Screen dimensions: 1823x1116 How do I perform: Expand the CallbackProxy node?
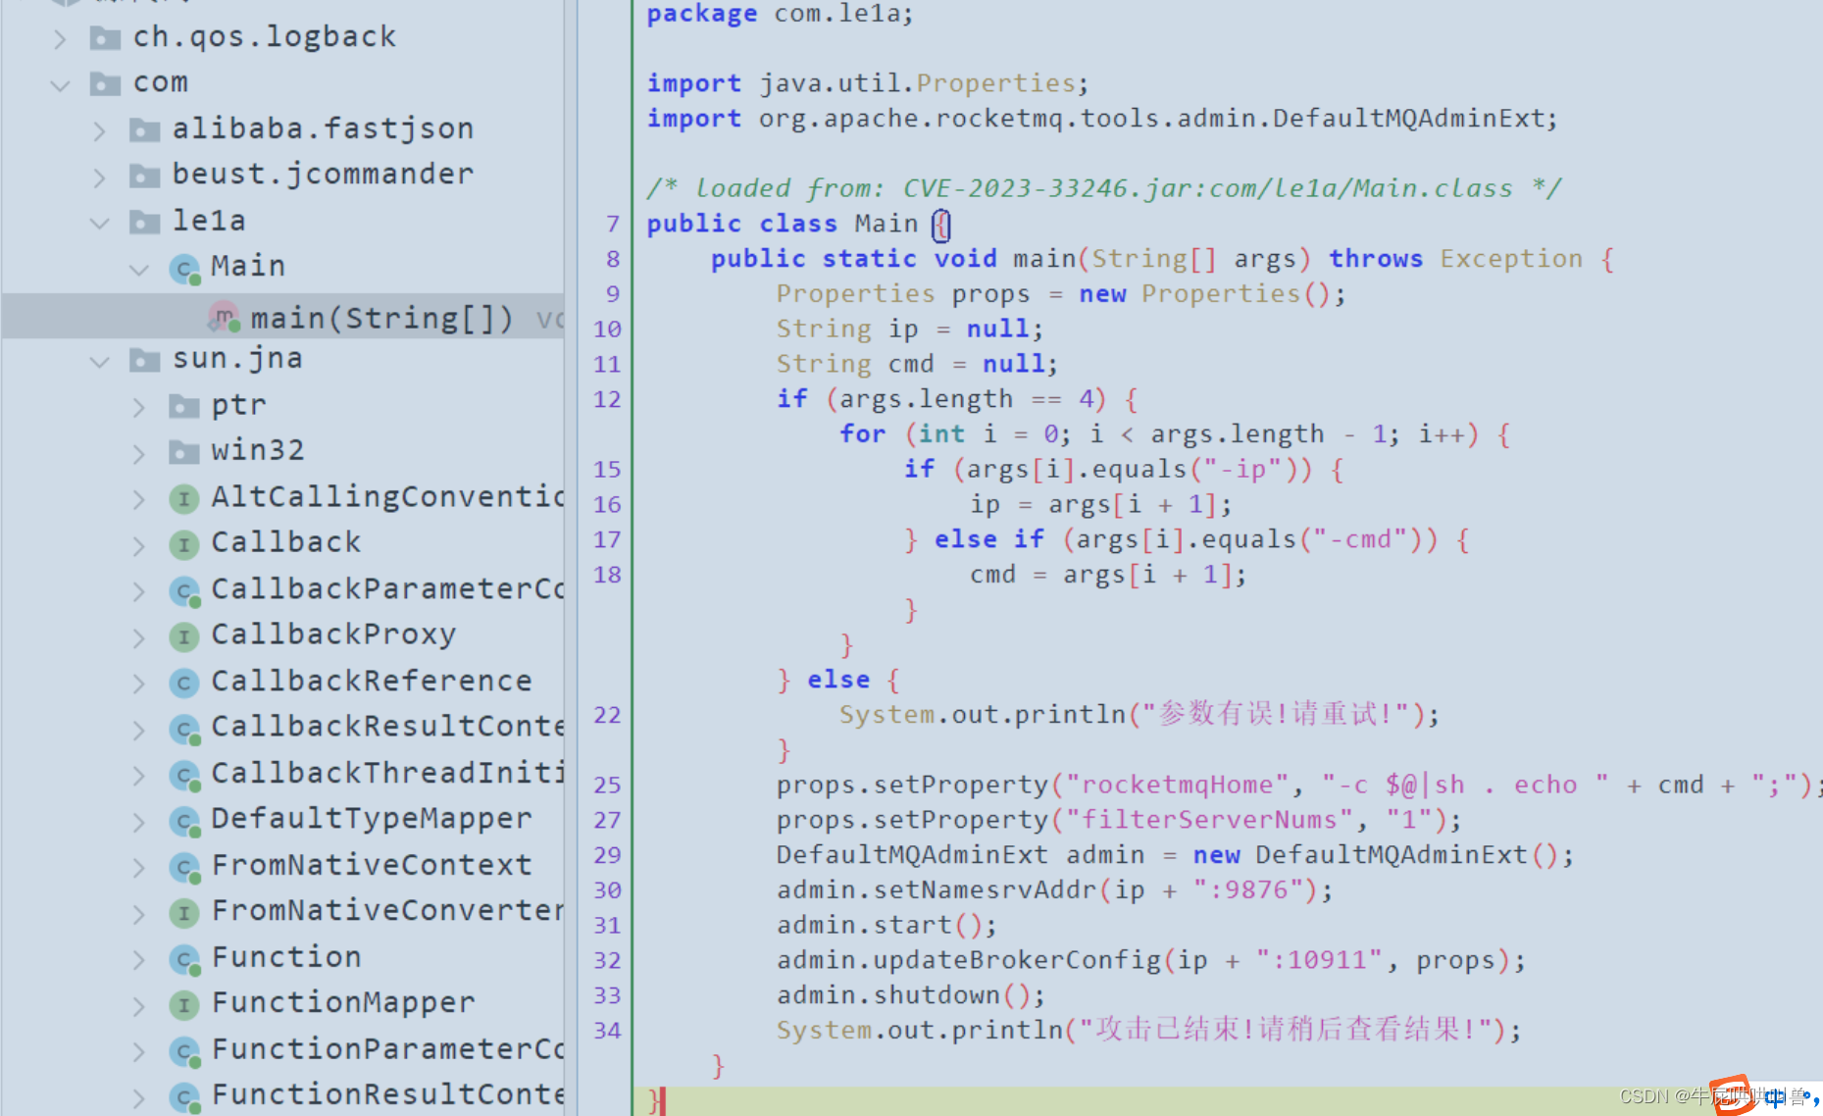tap(138, 637)
